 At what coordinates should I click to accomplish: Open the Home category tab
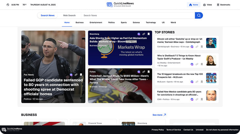[x=67, y=23]
